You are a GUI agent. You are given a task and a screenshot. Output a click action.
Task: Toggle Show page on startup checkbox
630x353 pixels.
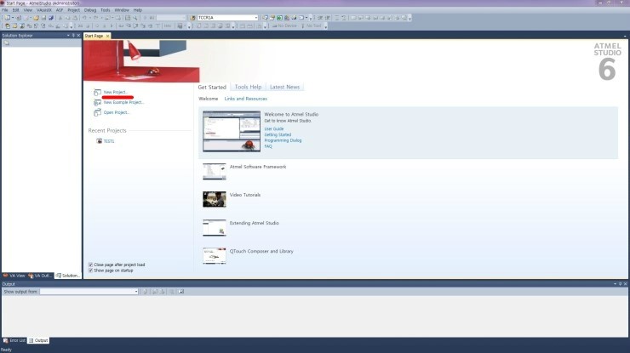[91, 270]
